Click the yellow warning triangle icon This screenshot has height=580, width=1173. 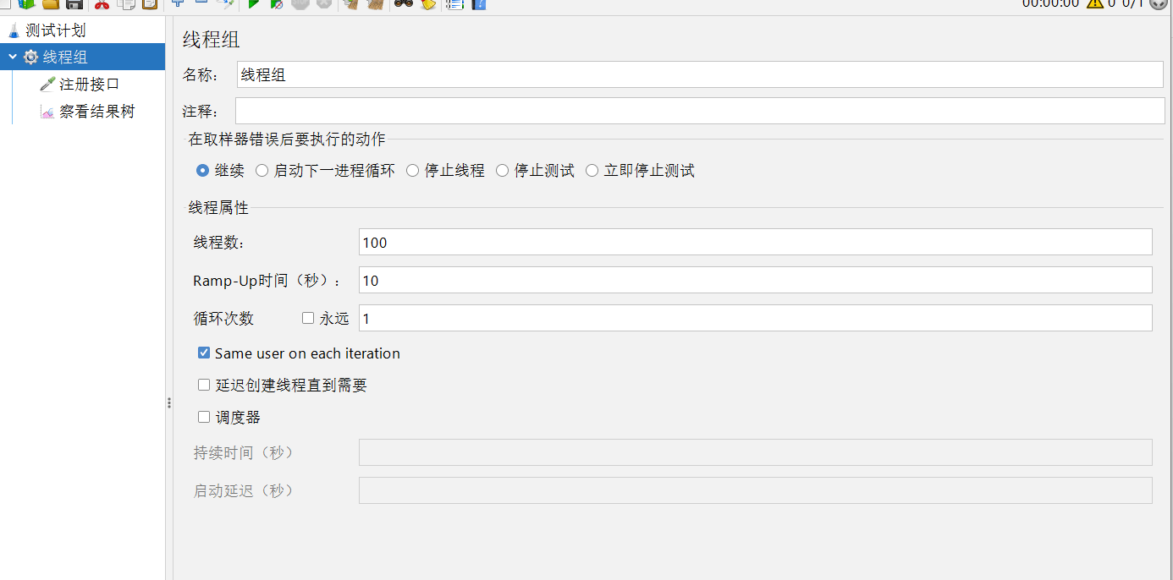[1094, 3]
